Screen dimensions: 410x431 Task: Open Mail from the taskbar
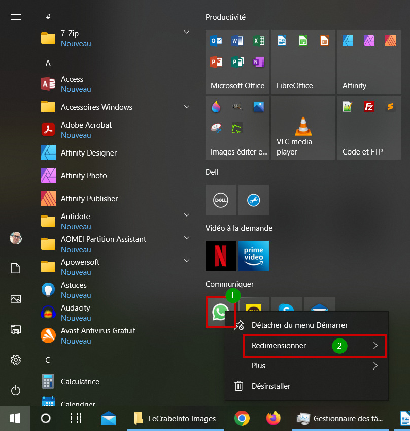[109, 418]
